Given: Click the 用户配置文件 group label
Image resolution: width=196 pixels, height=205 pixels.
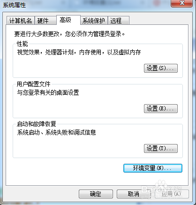Looking at the screenshot, I should tap(34, 84).
